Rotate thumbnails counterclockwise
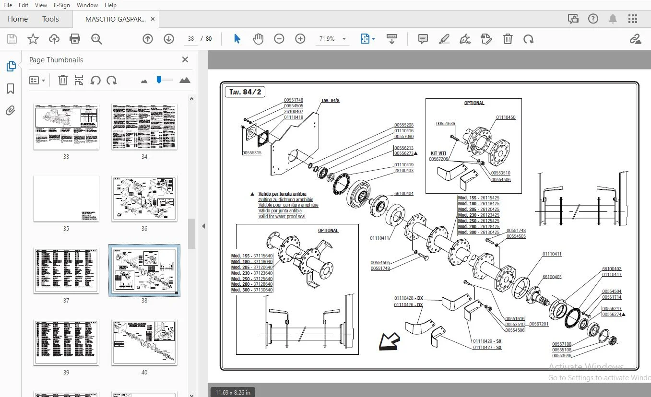 pos(95,81)
